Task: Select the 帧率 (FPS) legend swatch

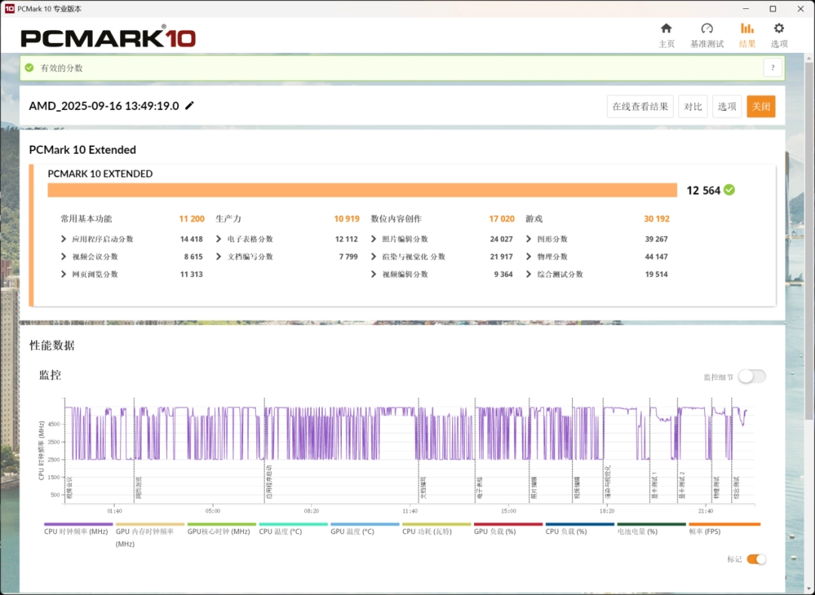Action: point(724,524)
